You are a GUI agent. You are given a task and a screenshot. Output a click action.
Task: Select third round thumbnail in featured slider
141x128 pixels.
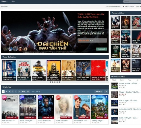(x=16, y=49)
